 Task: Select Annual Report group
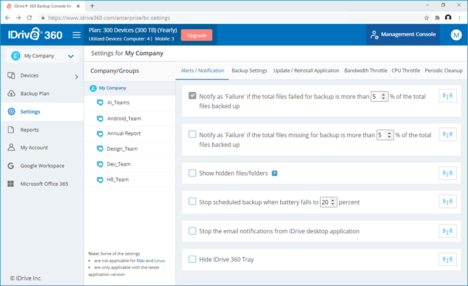(x=130, y=134)
